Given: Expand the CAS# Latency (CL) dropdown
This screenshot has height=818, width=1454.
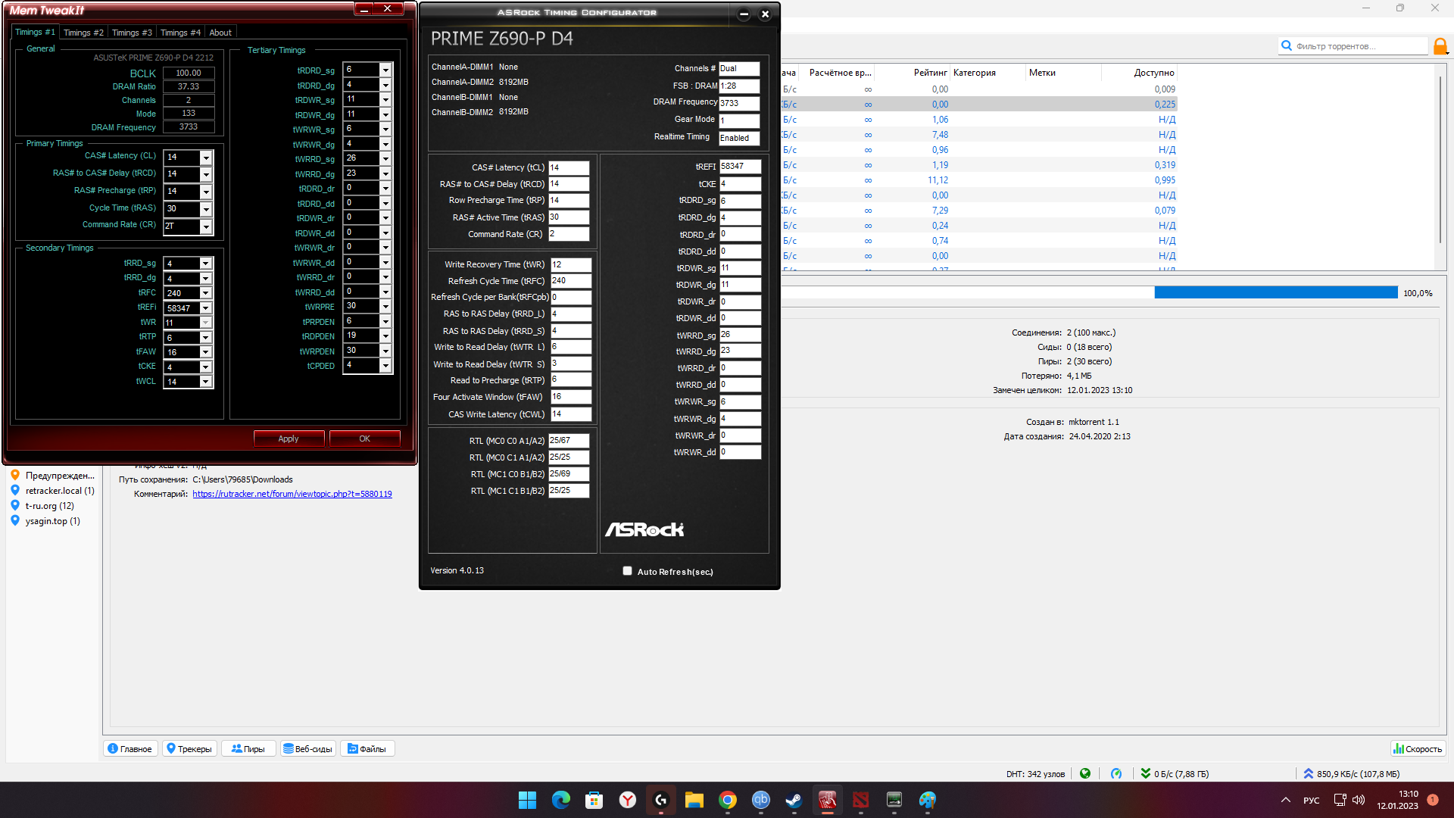Looking at the screenshot, I should point(205,158).
